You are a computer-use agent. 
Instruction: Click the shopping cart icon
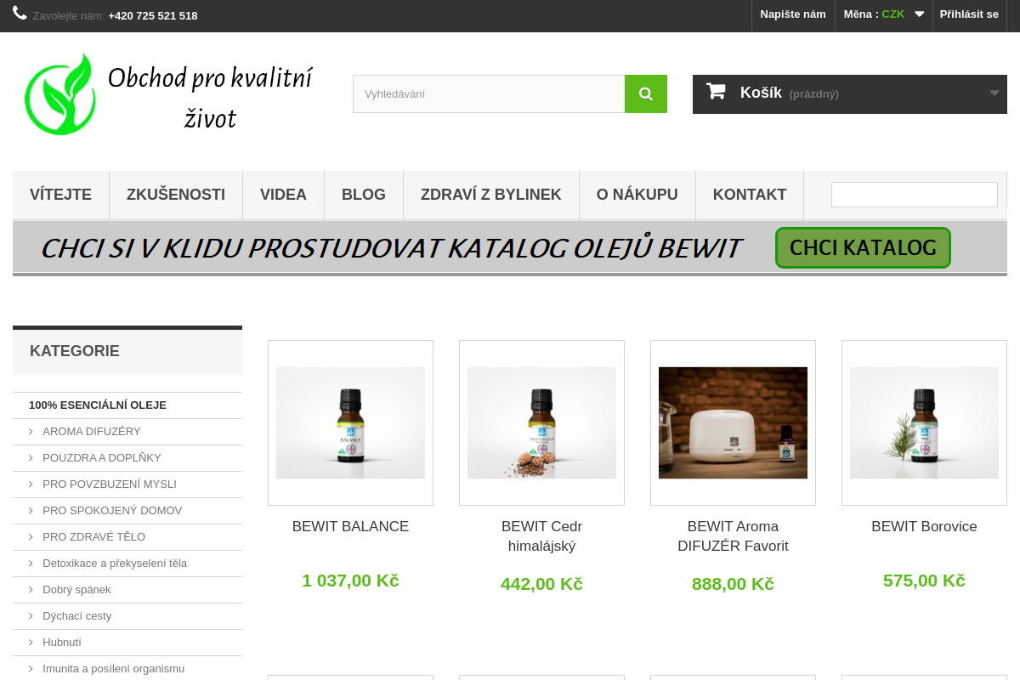click(716, 91)
